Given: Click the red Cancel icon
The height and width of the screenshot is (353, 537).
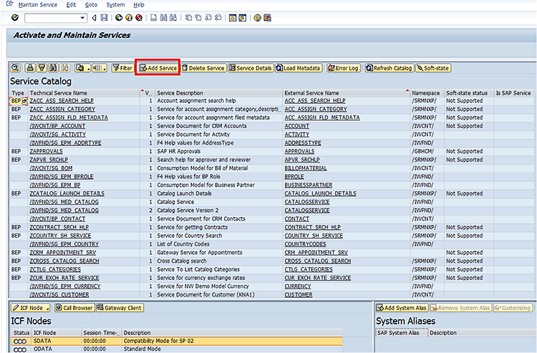Looking at the screenshot, I should click(139, 17).
